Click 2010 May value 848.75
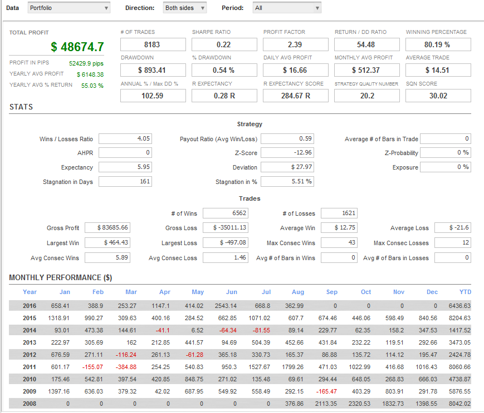The height and width of the screenshot is (413, 484). point(194,379)
